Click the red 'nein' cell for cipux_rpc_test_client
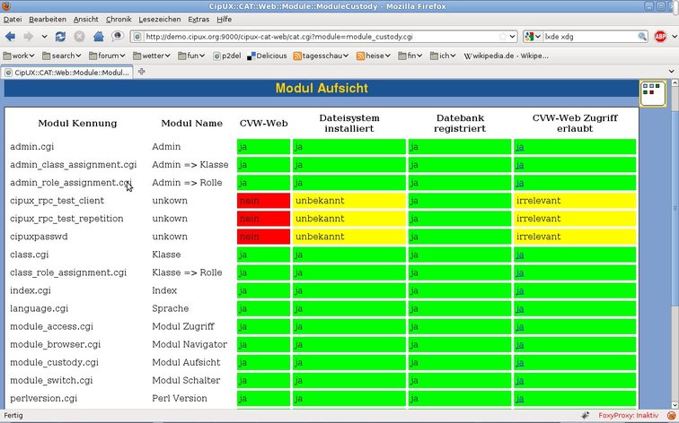This screenshot has height=423, width=679. (263, 201)
